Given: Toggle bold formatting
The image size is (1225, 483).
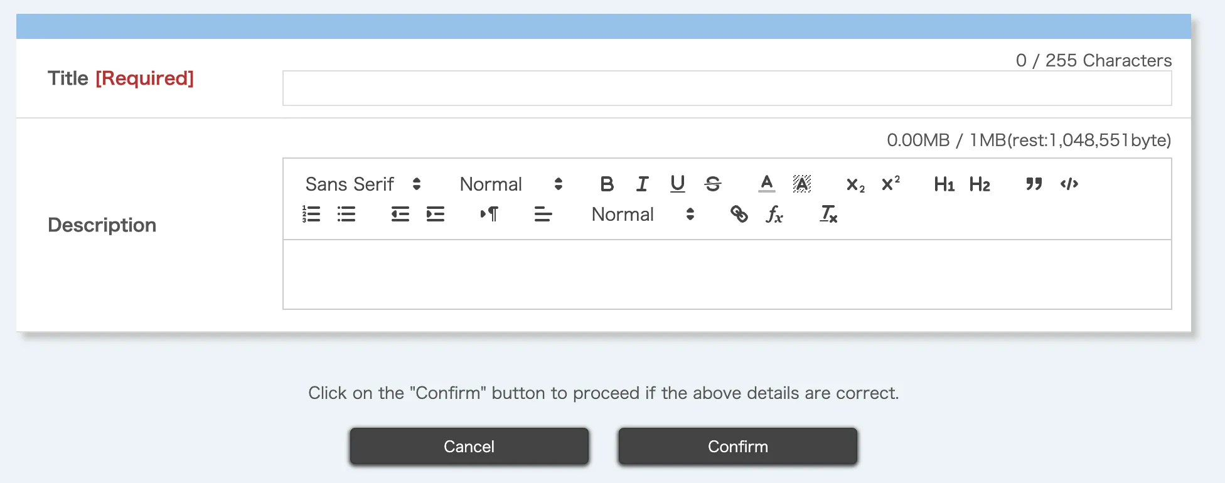Looking at the screenshot, I should pos(606,184).
